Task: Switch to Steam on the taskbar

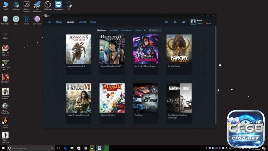Action: pos(92,148)
